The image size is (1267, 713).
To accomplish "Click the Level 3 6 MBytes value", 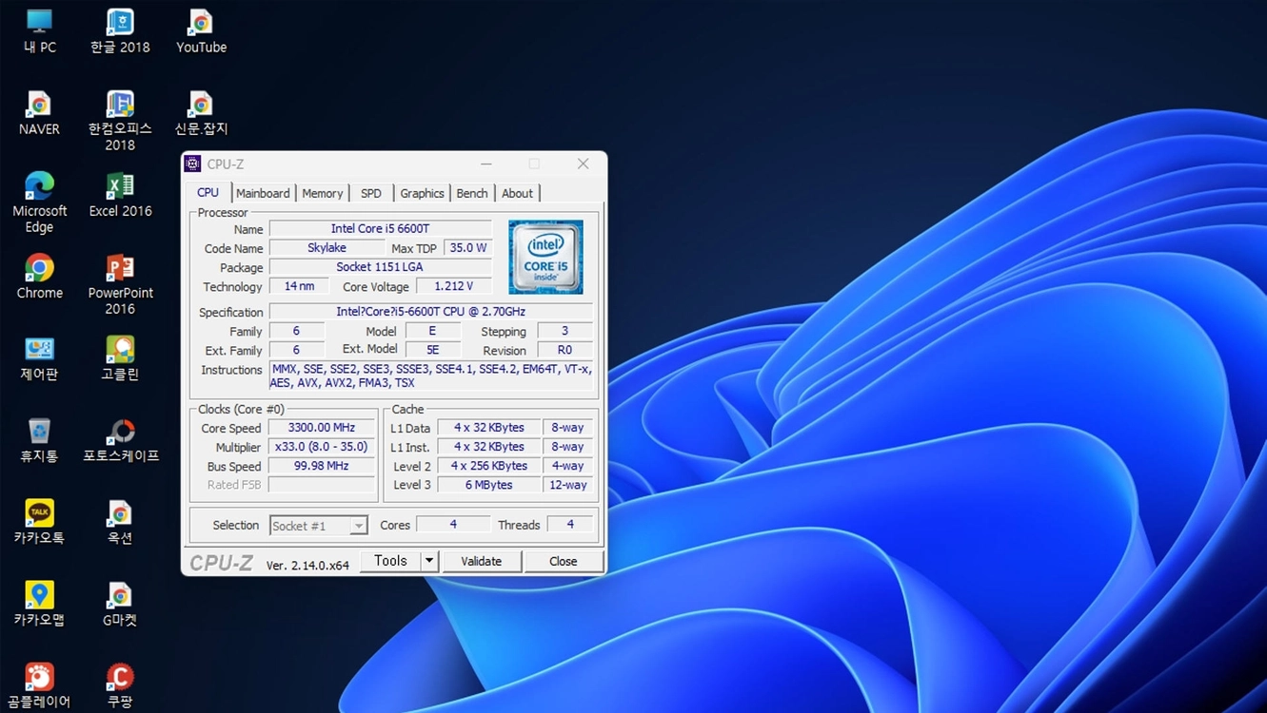I will (x=488, y=485).
